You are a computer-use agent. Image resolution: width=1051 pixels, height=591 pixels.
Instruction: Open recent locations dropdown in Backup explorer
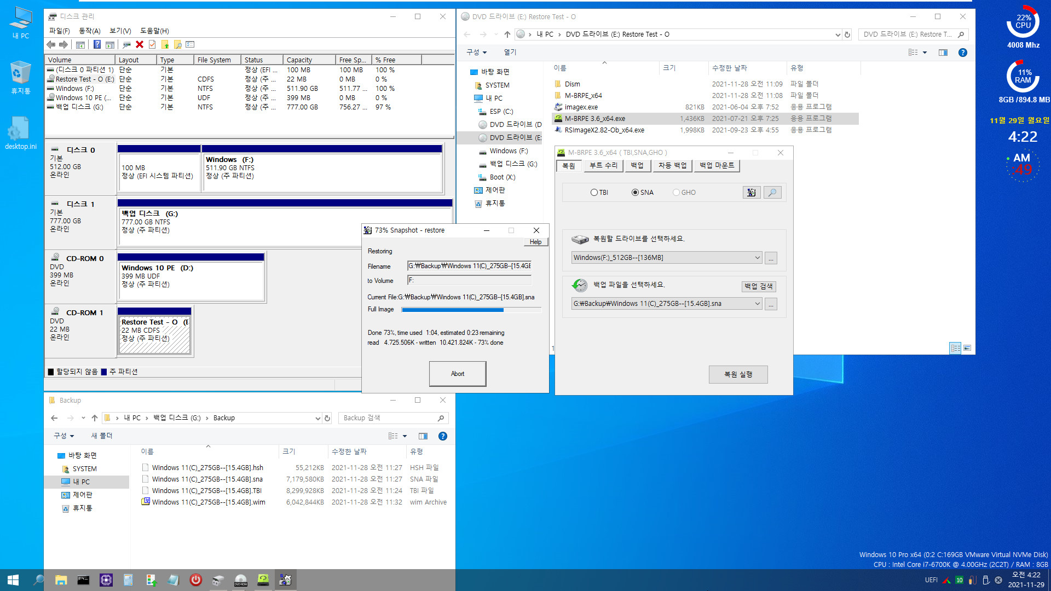[83, 418]
